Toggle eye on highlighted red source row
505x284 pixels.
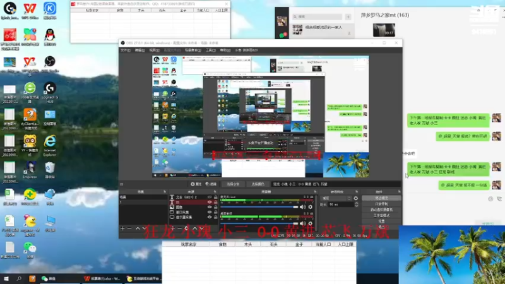tap(210, 202)
